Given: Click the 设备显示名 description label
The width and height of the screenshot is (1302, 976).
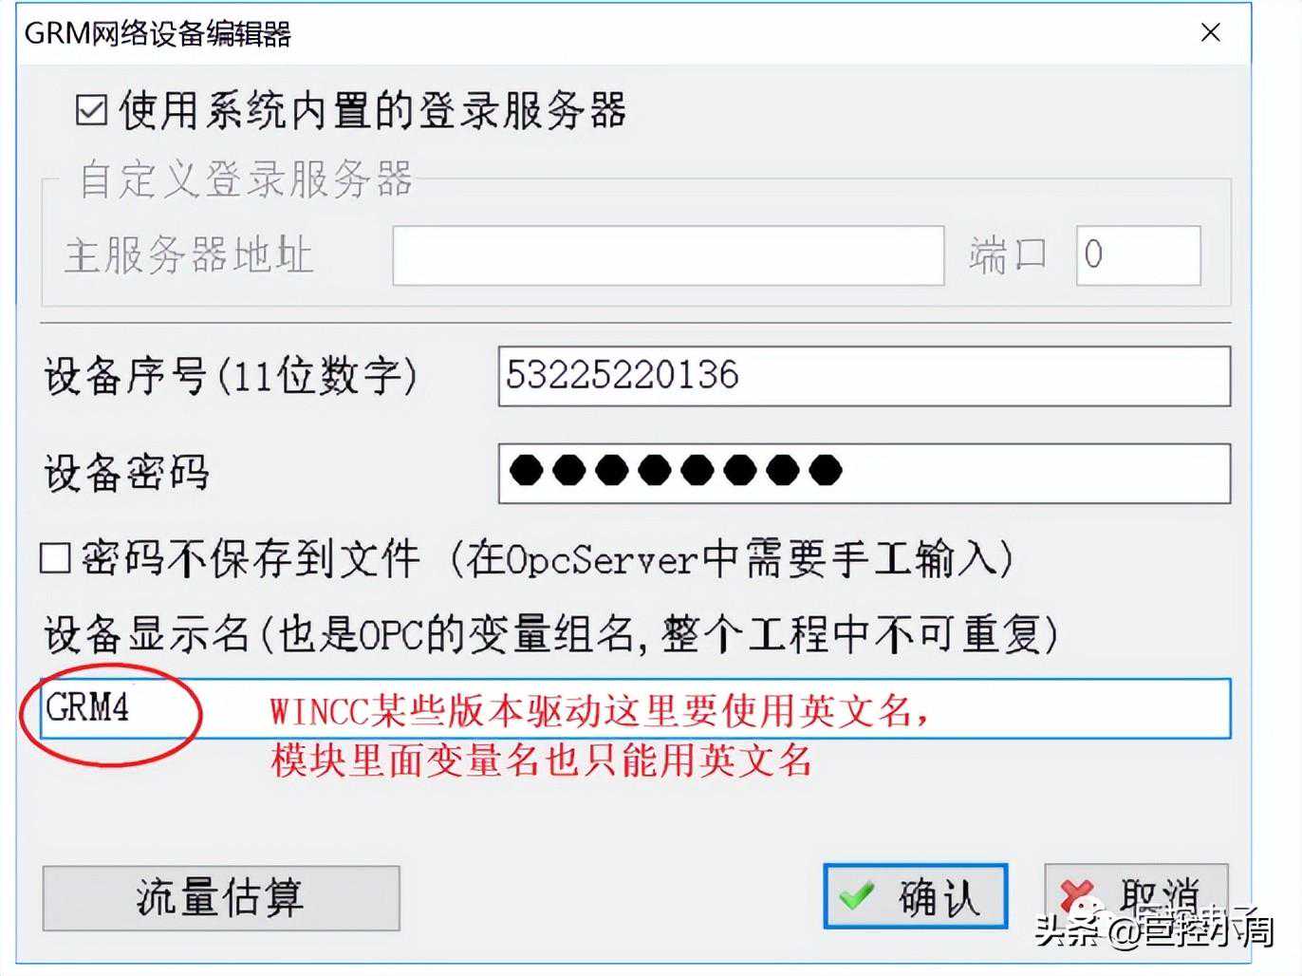Looking at the screenshot, I should [550, 634].
